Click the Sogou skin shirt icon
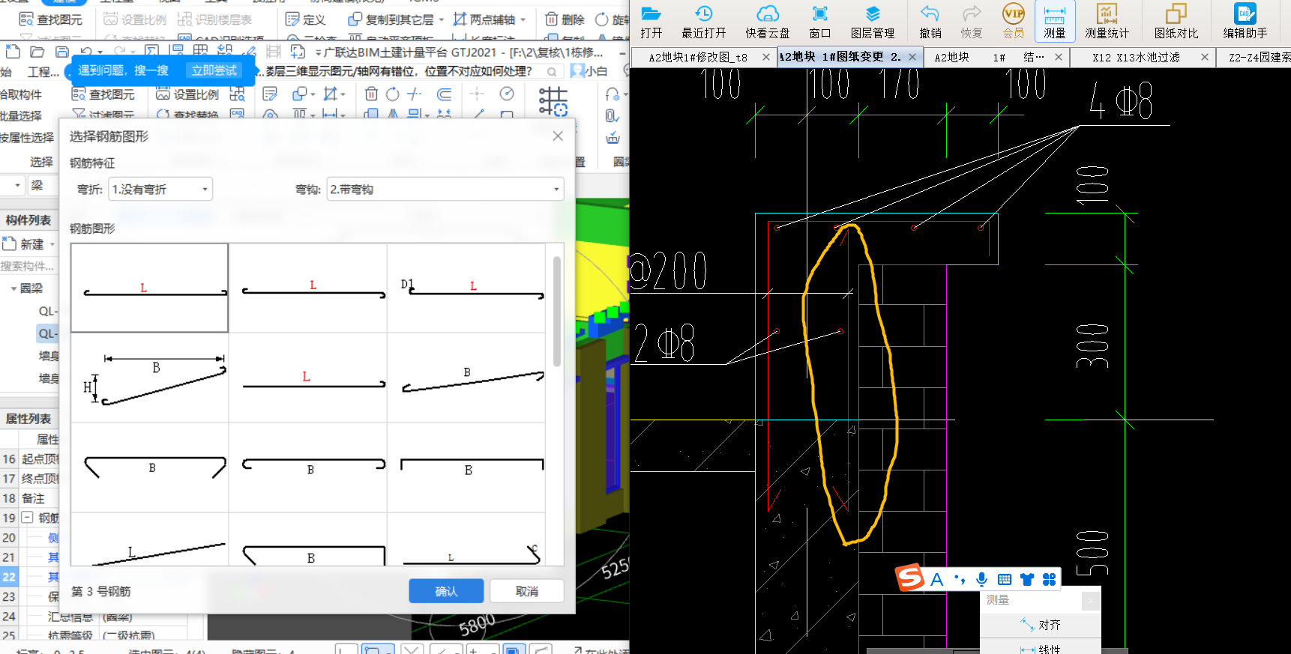The image size is (1291, 654). click(x=1027, y=579)
